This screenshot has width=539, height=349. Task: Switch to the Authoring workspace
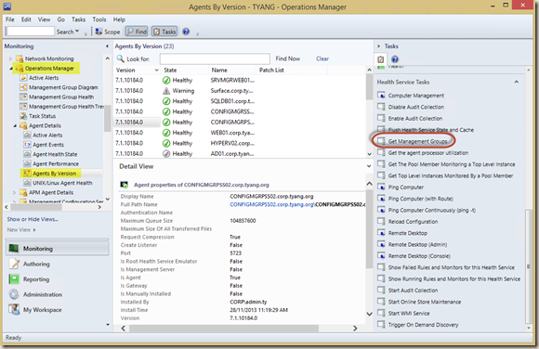point(58,264)
